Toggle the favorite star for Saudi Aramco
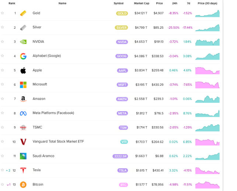This screenshot has height=191, width=237. (x=2, y=156)
